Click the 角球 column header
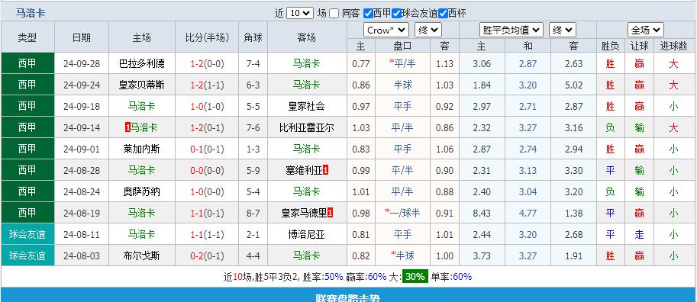697x302 pixels. [x=253, y=37]
